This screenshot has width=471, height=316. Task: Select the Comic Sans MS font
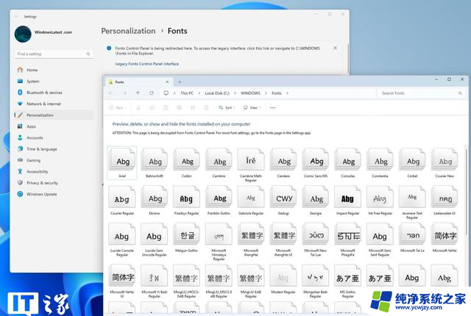click(316, 163)
